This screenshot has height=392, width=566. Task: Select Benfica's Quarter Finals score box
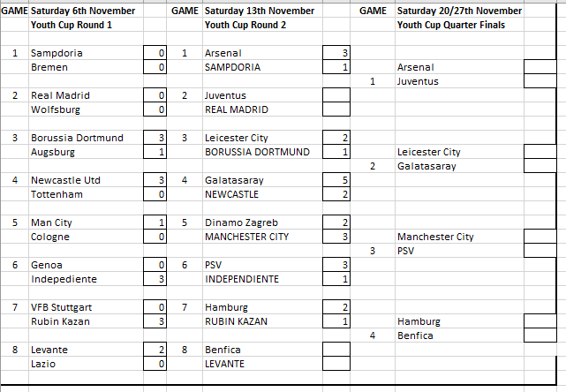(x=544, y=335)
